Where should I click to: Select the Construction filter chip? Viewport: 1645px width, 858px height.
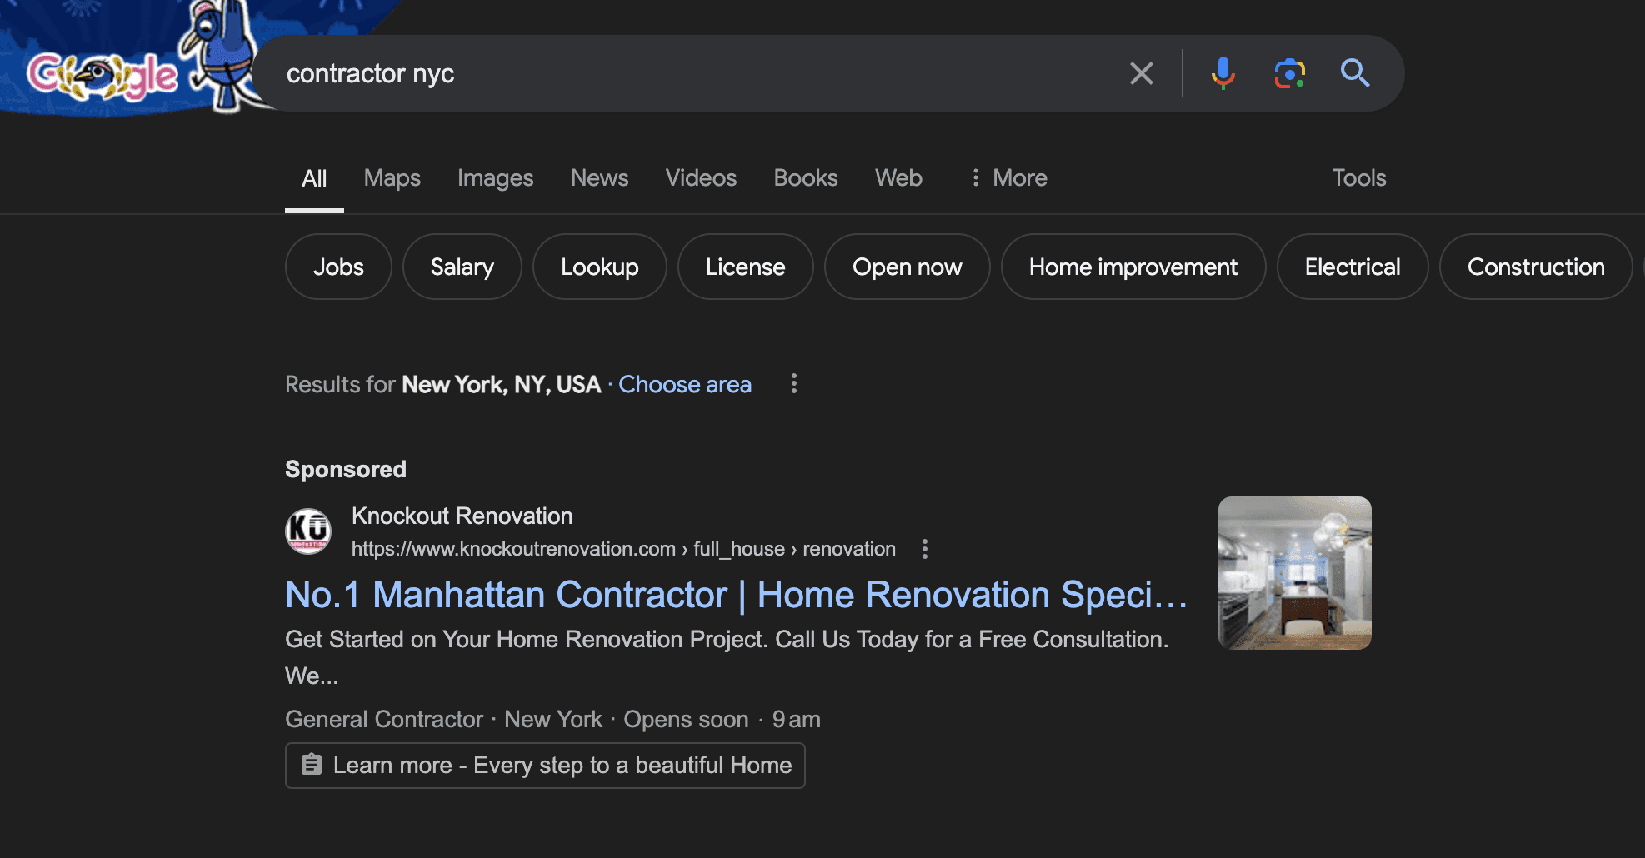click(x=1536, y=267)
